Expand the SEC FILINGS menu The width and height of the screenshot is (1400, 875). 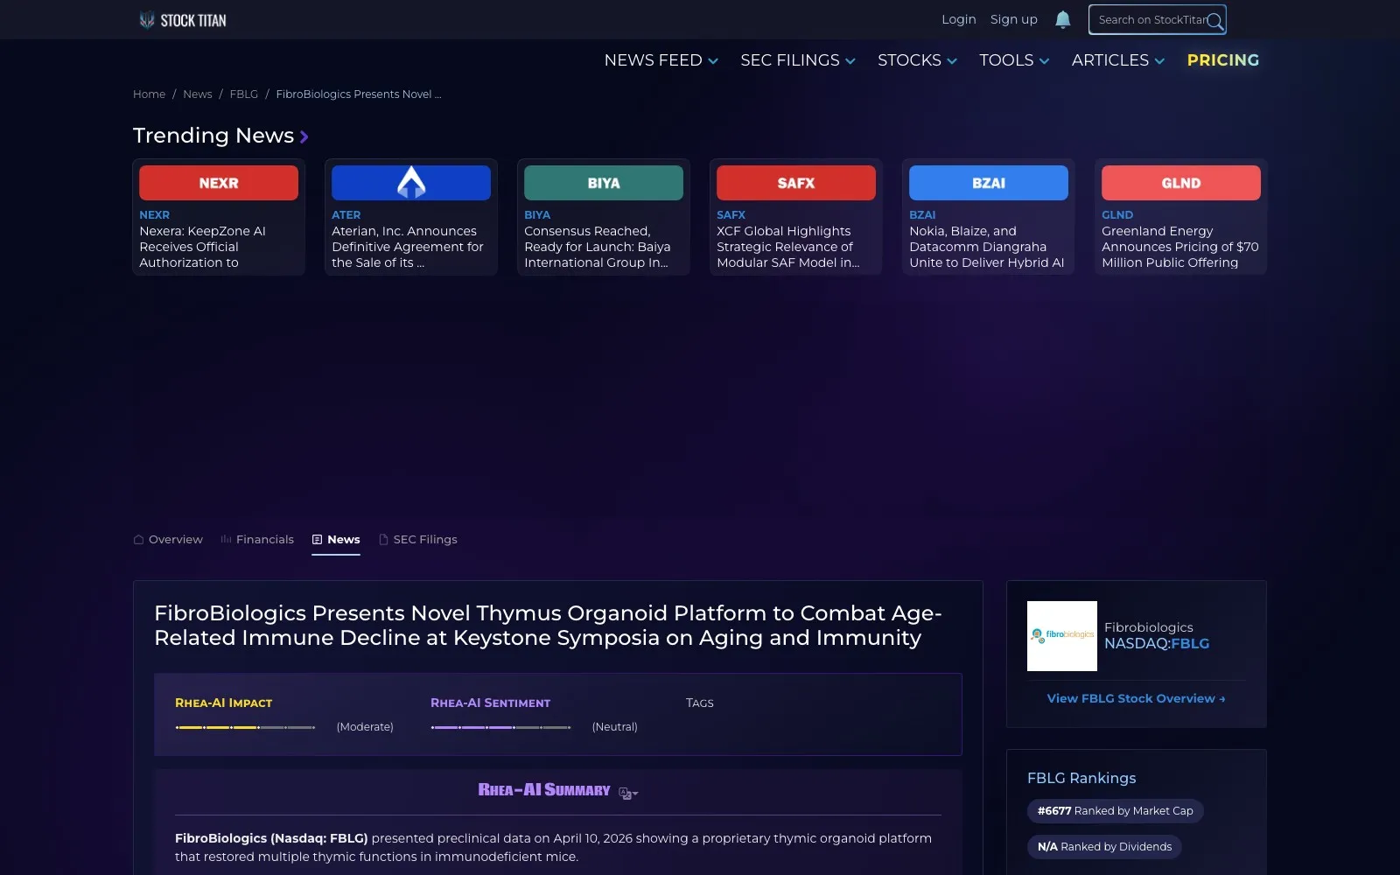(x=798, y=60)
